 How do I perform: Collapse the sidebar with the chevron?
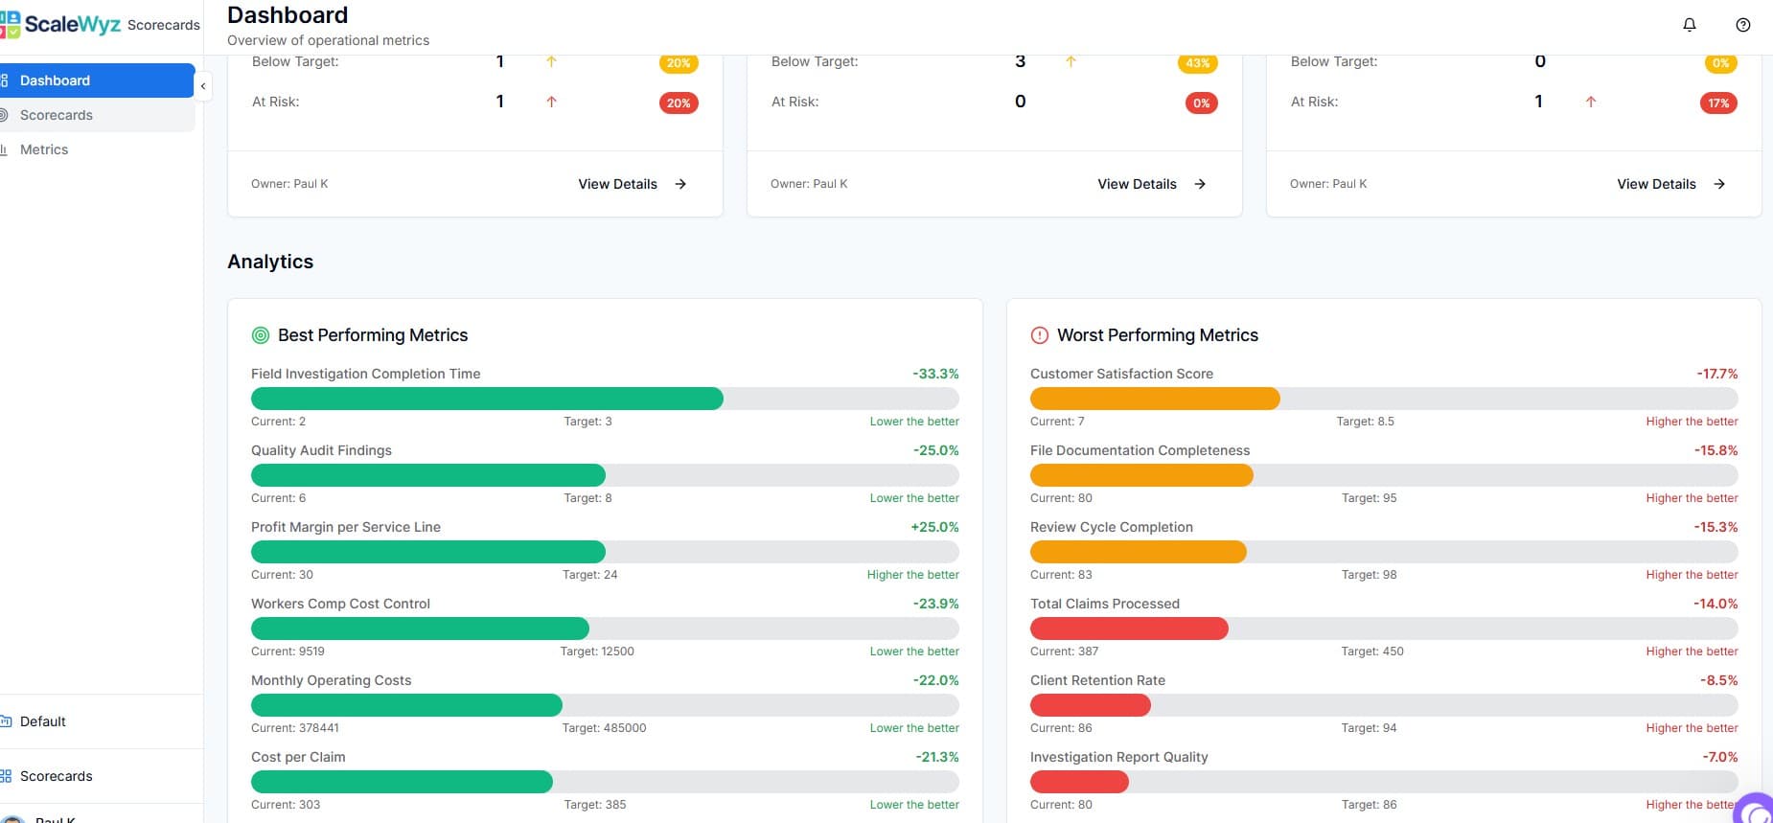(203, 86)
